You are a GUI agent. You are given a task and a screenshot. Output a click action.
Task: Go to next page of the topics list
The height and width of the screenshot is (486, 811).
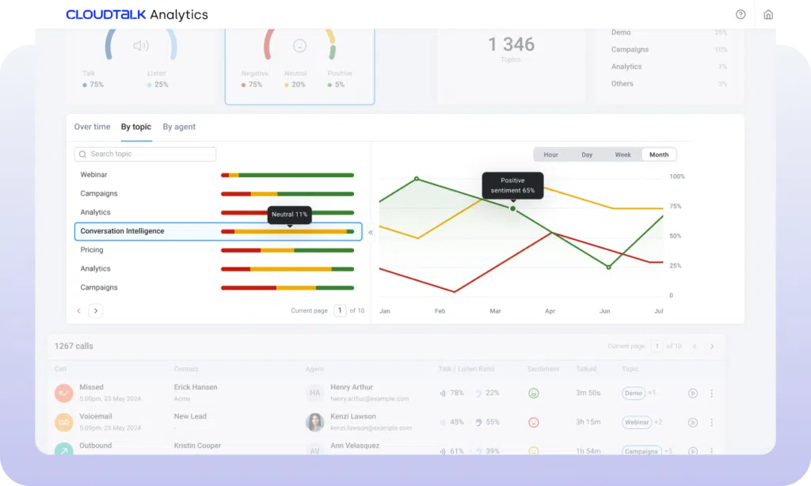point(96,311)
